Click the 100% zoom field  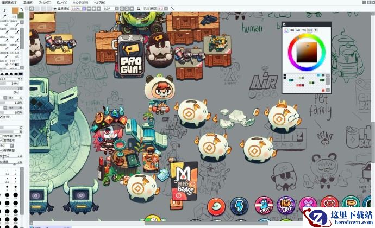pos(77,8)
